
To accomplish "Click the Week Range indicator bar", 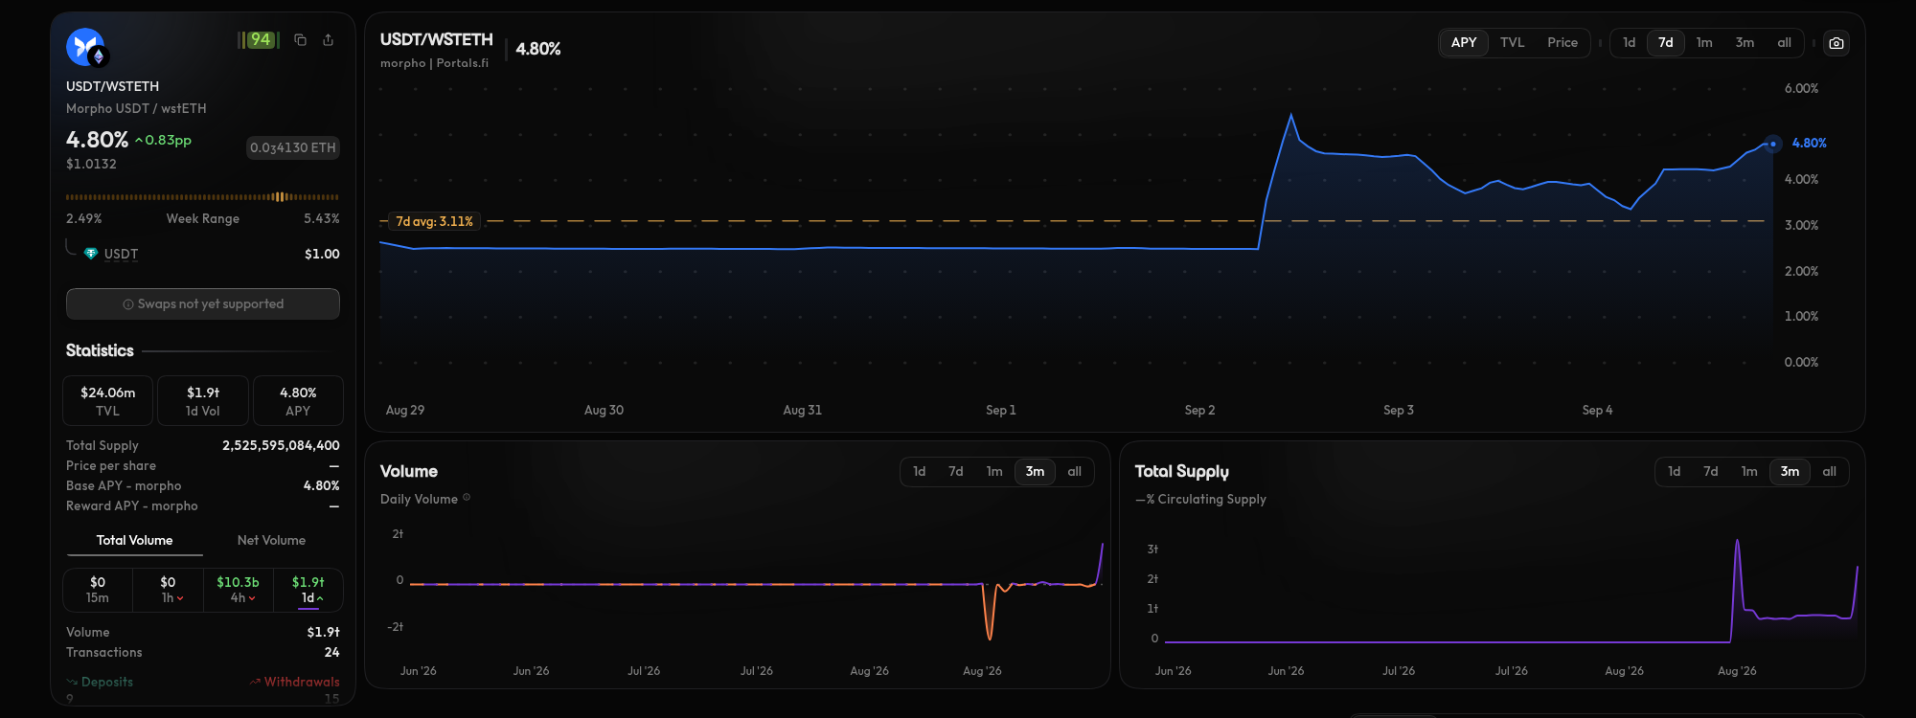I will [202, 197].
